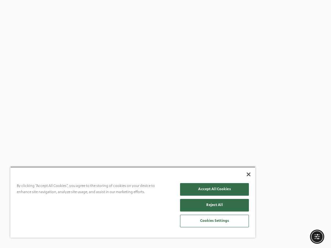Screen dimensions: 331x248
Task: Open the accessibility options round icon
Action: (317, 237)
